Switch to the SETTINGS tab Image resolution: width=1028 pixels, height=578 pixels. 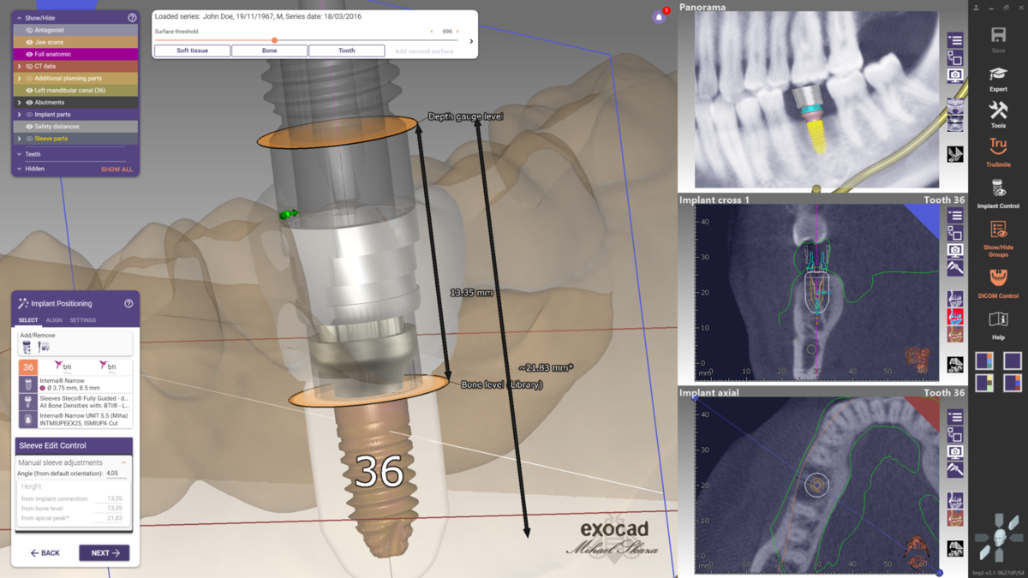pyautogui.click(x=83, y=320)
